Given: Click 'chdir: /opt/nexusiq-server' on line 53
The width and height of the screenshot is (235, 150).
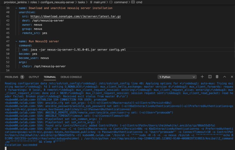Looking at the screenshot, I should (44, 66).
